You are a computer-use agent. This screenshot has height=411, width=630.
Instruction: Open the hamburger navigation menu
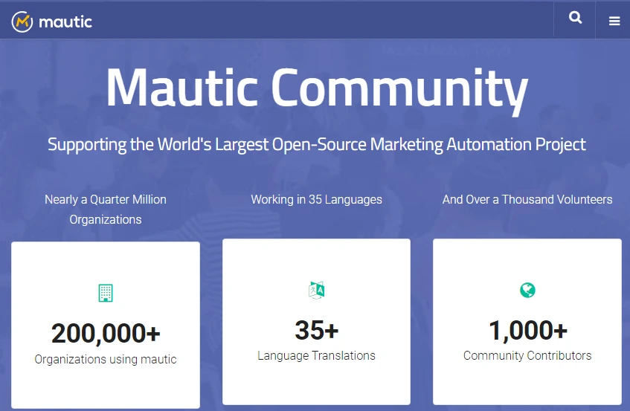(x=614, y=21)
